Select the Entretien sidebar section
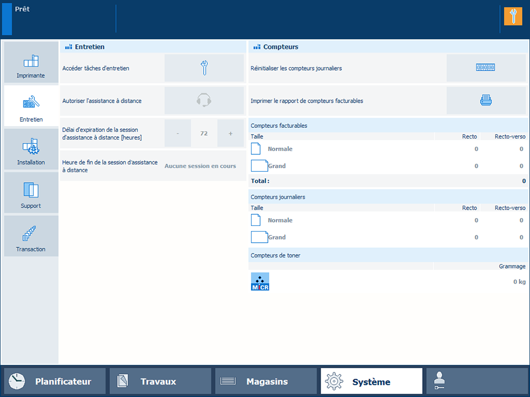530x397 pixels. (x=31, y=106)
